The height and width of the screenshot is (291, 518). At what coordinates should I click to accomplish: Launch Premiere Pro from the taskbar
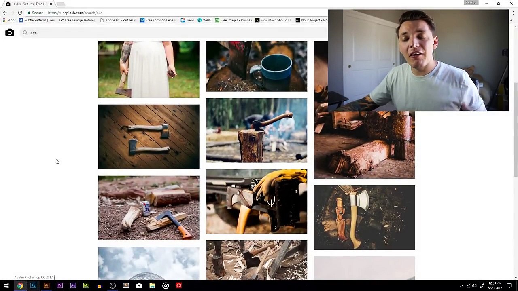tap(59, 286)
